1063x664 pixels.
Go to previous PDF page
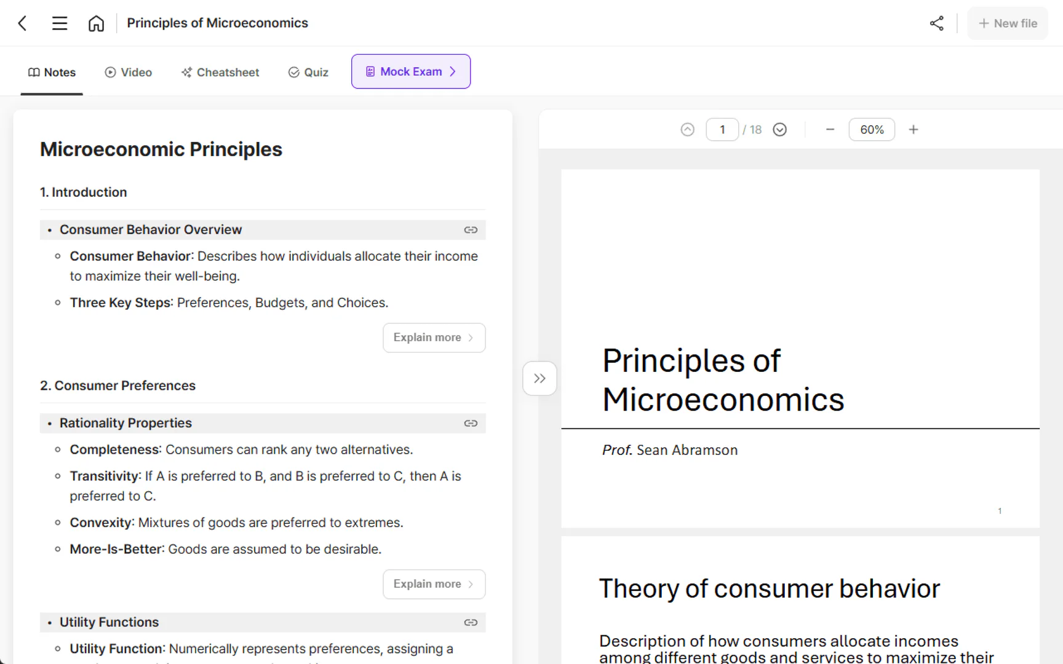click(687, 130)
